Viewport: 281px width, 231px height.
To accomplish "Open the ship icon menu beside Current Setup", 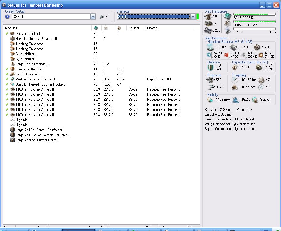I will pos(103,17).
